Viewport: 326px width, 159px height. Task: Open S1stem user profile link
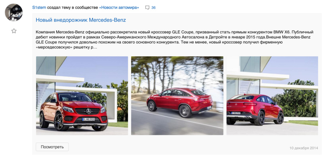(x=39, y=8)
